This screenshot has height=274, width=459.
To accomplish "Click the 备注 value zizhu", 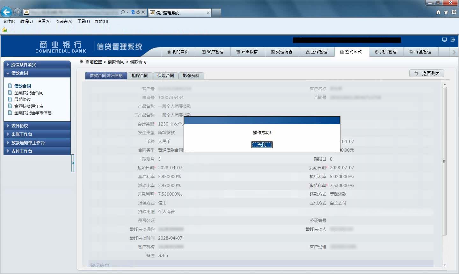I will point(163,256).
